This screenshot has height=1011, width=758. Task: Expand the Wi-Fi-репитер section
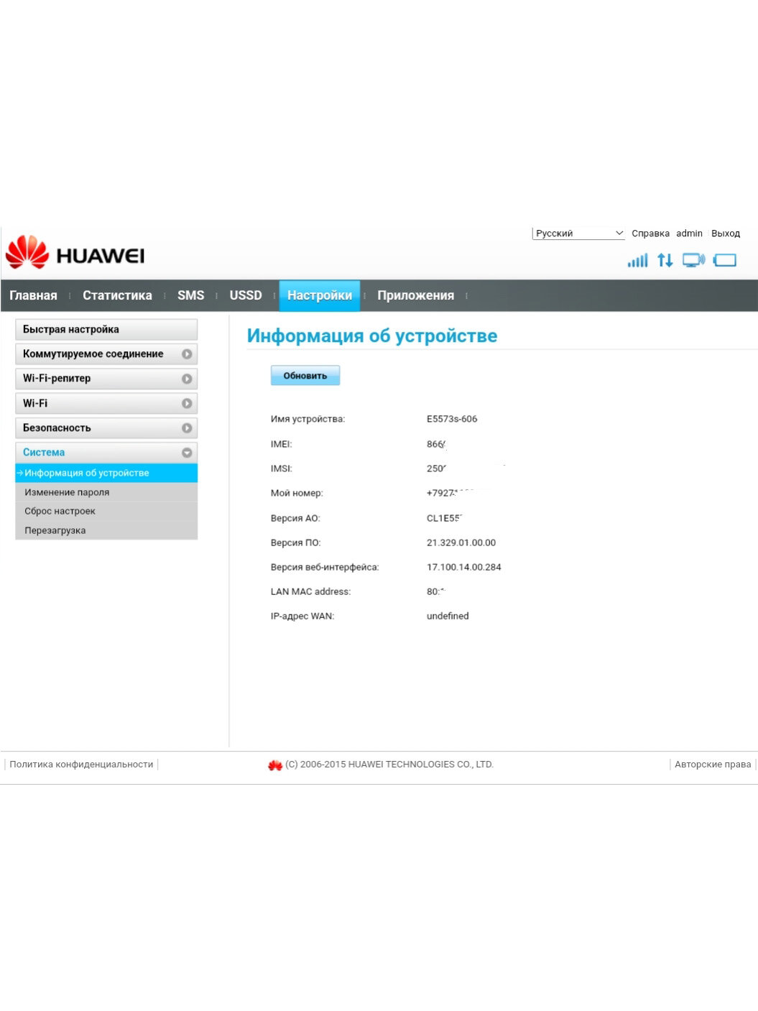tap(106, 379)
